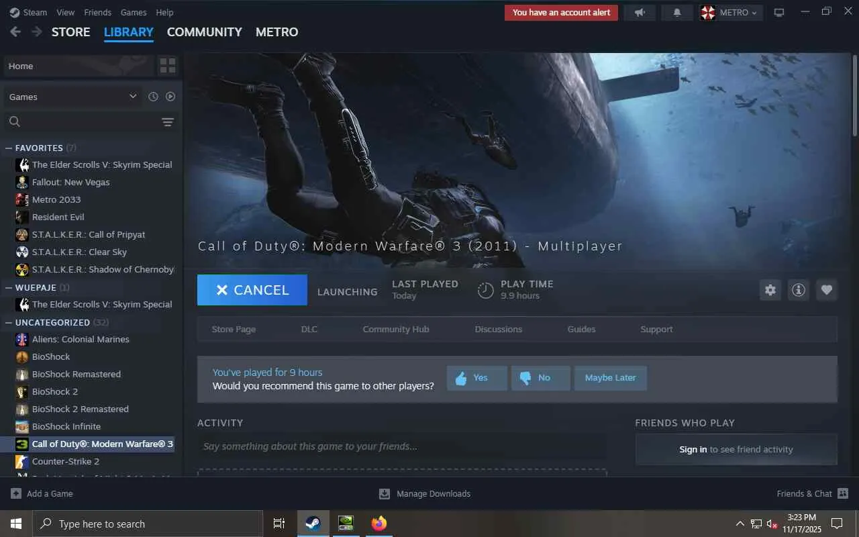Go to the STORE tab

pos(71,32)
